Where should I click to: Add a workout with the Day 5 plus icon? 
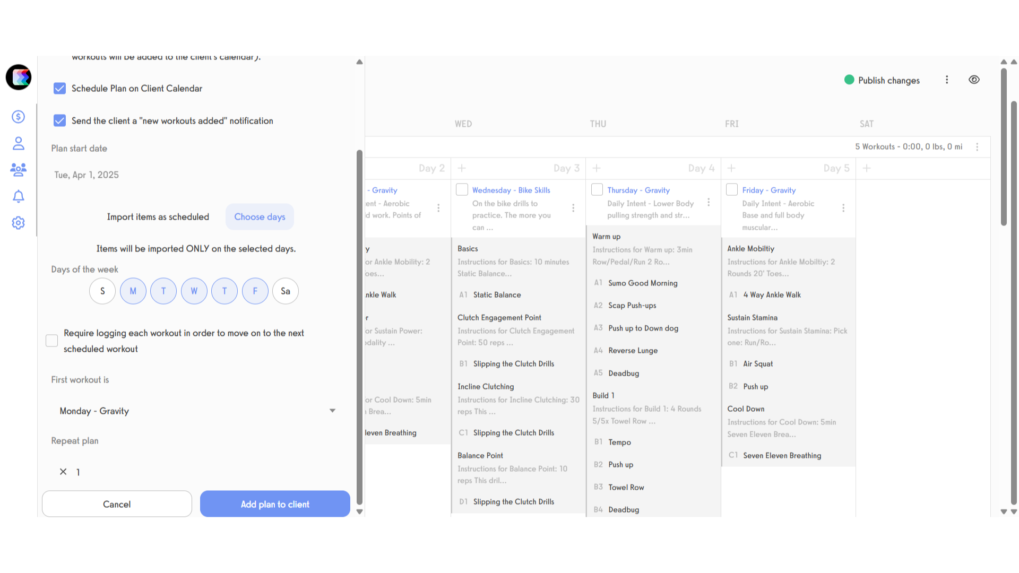[x=731, y=168]
